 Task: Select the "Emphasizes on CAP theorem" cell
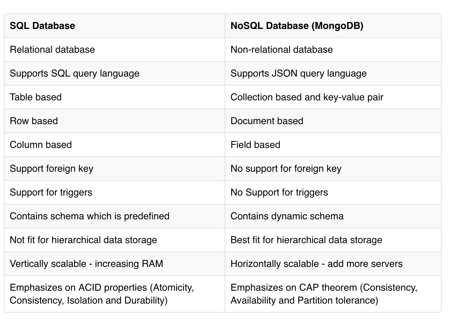click(323, 294)
